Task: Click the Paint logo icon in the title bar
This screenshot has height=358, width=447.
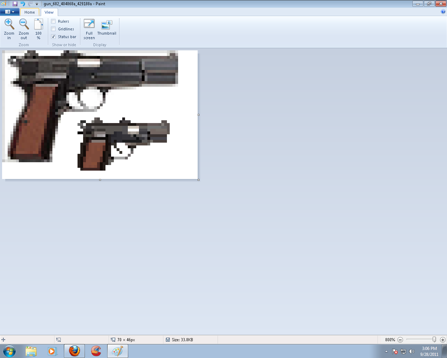Action: point(3,4)
